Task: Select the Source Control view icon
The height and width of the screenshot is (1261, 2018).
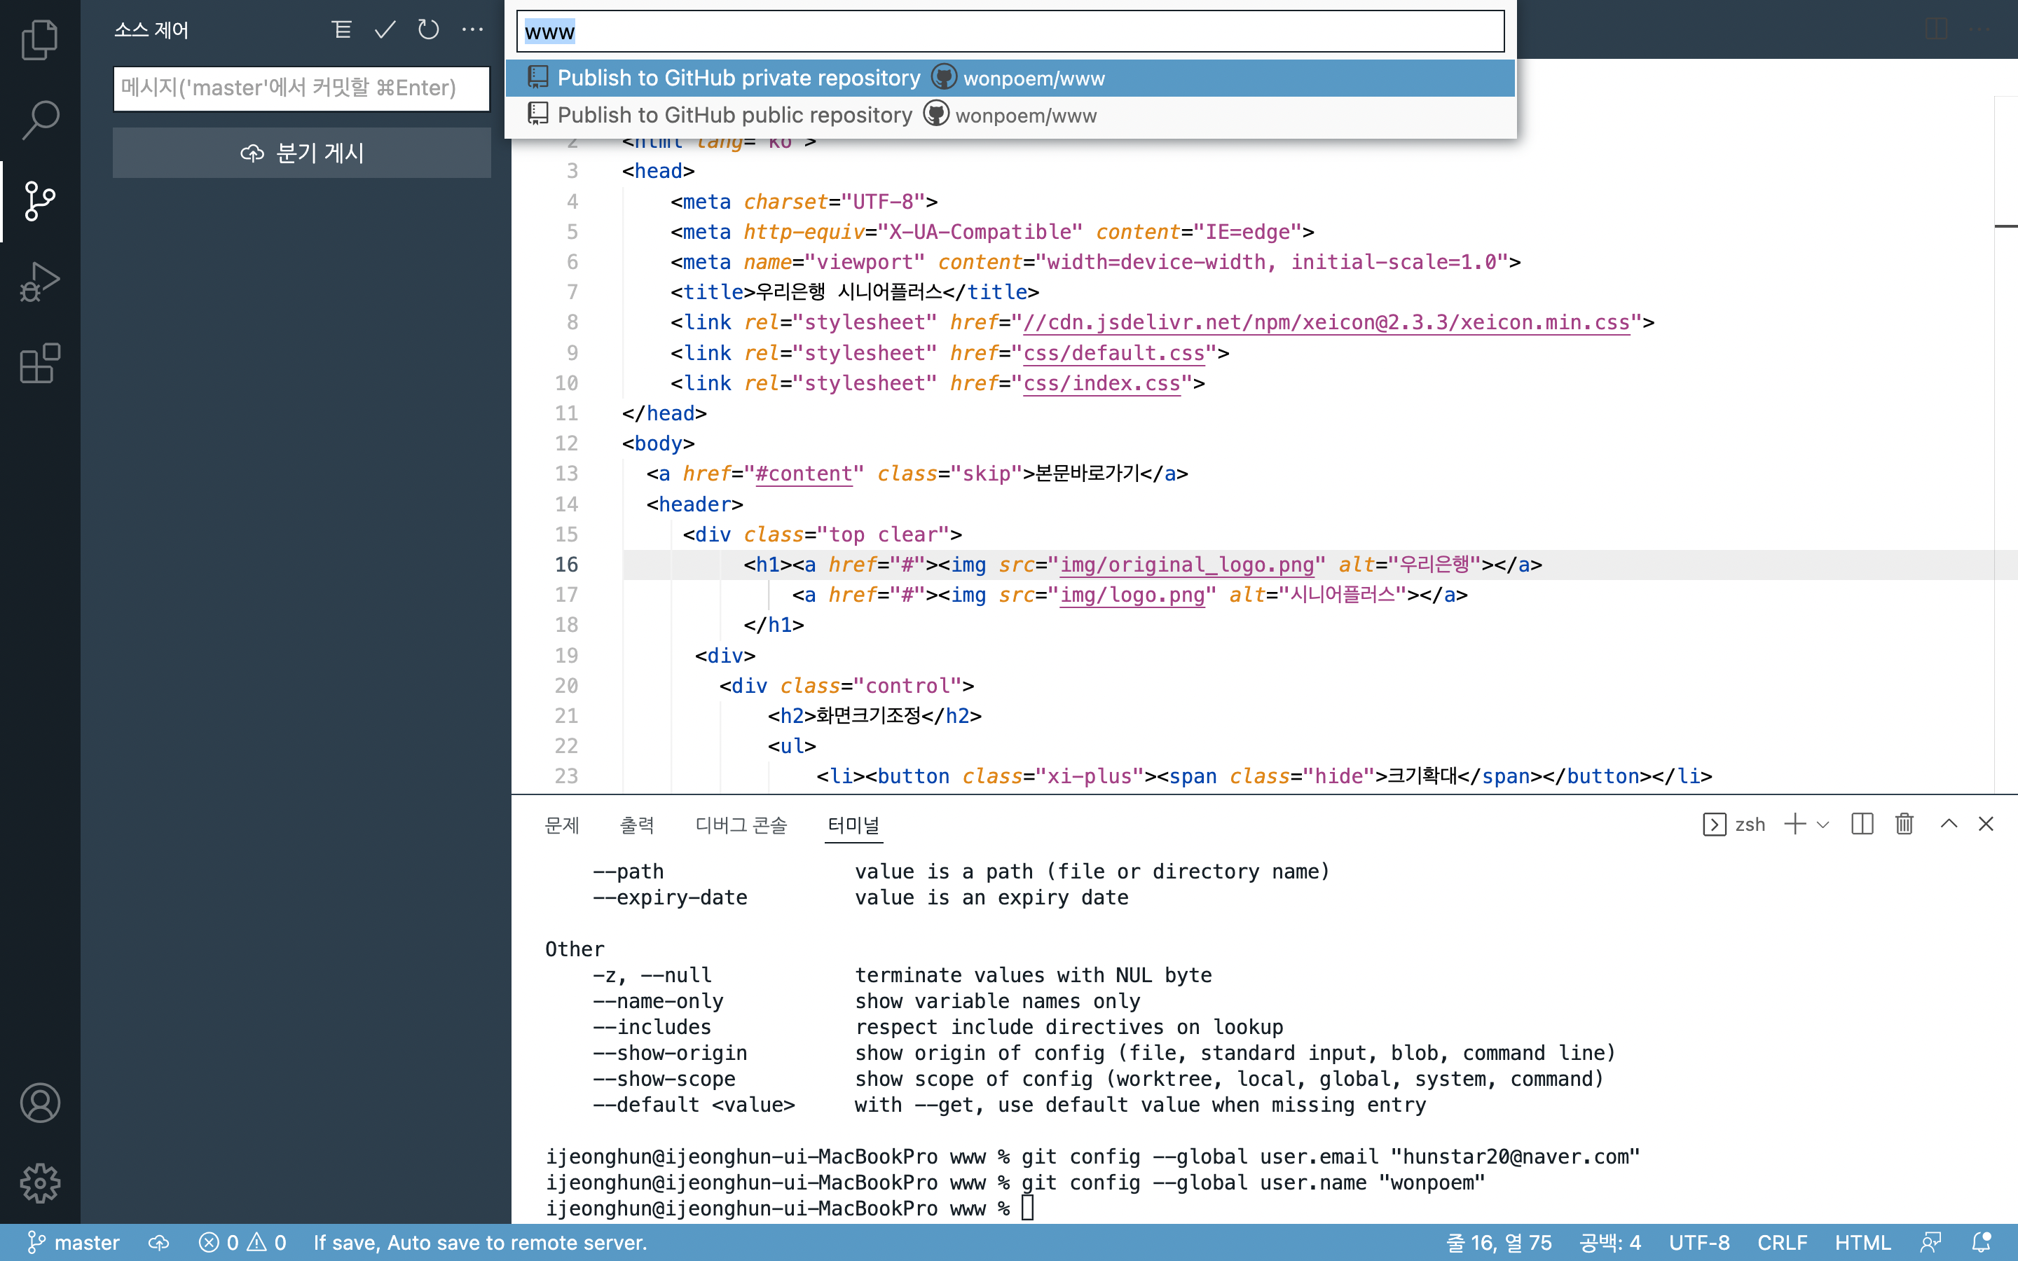Action: coord(39,201)
